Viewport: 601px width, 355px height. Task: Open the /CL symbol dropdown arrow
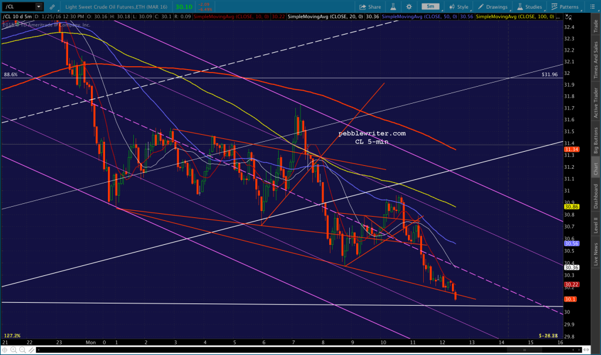coord(39,6)
